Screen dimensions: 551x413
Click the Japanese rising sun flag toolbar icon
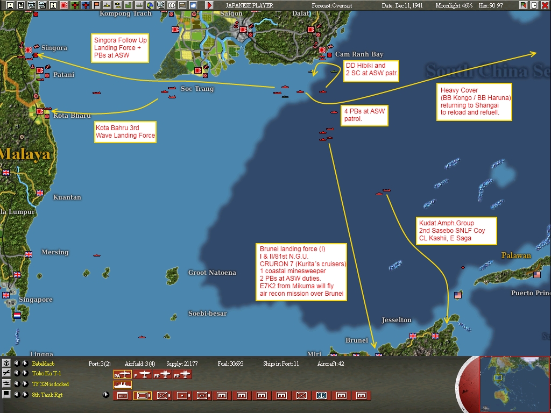click(64, 5)
